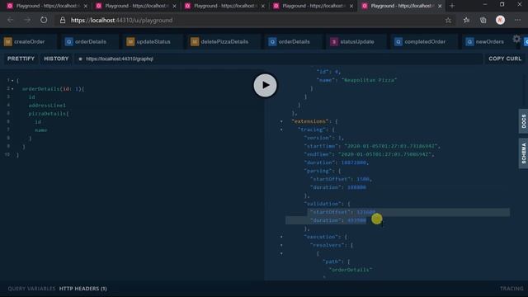
Task: Click the browser forward arrow
Action: [x=27, y=20]
